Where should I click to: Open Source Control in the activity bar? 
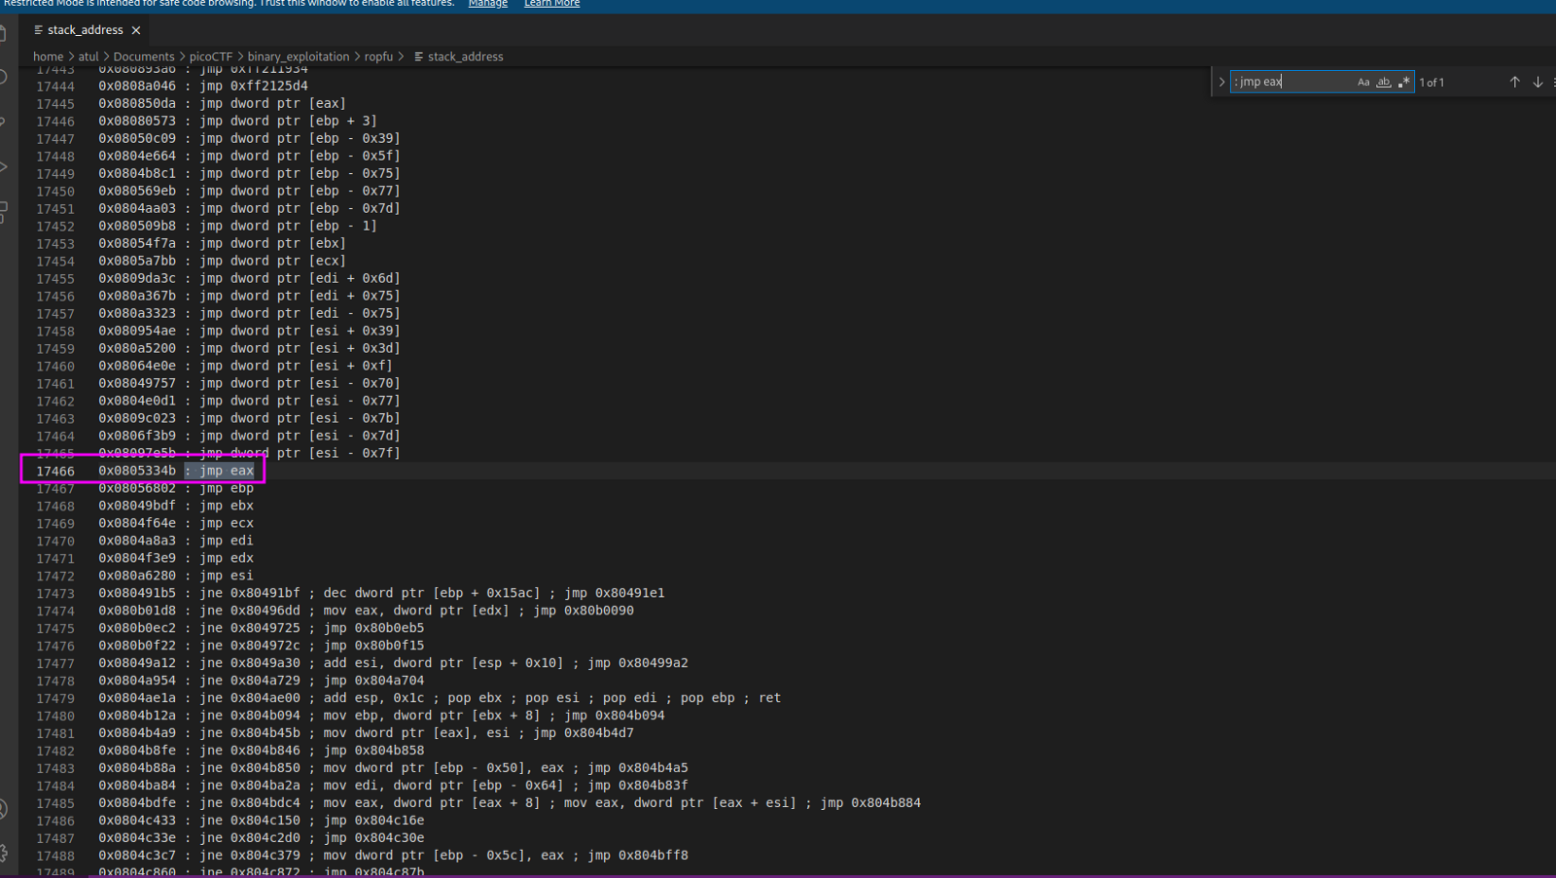(4, 122)
